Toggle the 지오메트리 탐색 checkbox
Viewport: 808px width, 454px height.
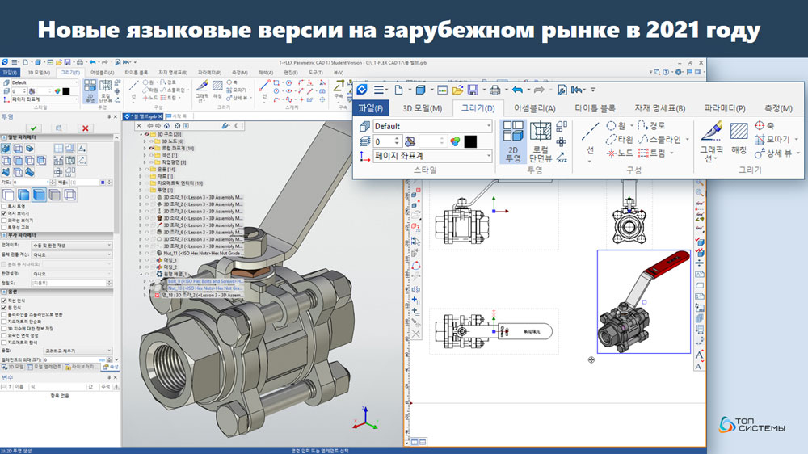tap(4, 343)
